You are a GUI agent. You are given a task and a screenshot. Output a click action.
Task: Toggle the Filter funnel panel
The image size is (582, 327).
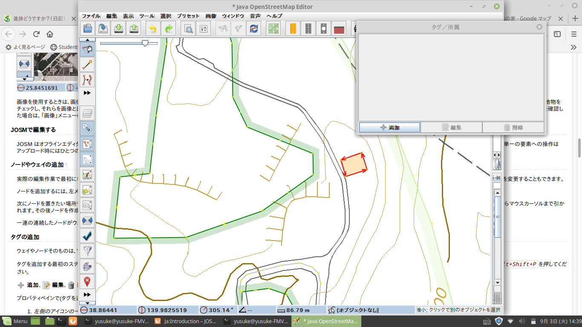coord(87,251)
